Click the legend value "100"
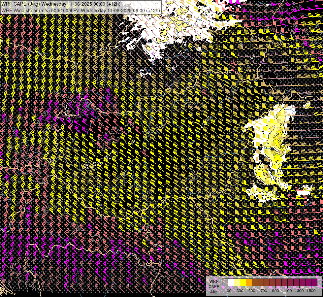 [x=228, y=291]
